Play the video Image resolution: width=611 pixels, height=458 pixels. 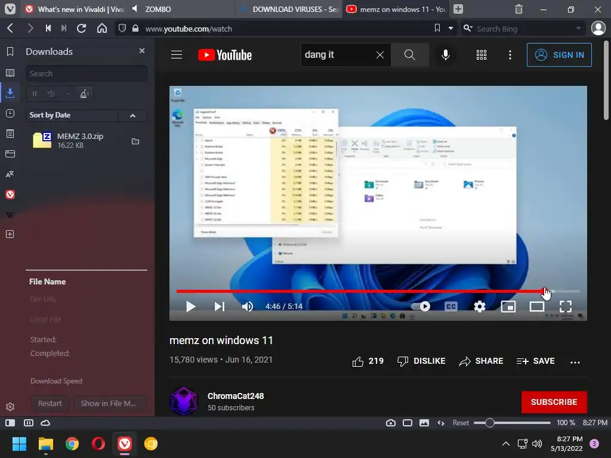click(190, 307)
